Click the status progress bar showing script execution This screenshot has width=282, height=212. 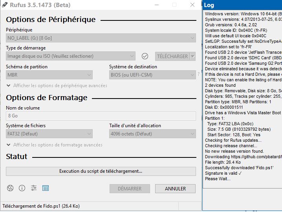pos(101,171)
